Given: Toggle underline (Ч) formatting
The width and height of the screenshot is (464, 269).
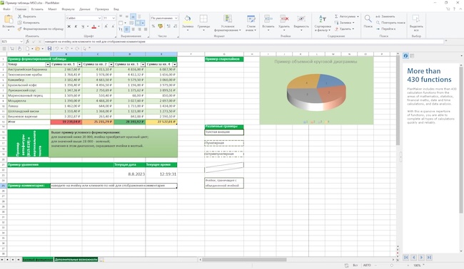Looking at the screenshot, I should click(x=83, y=26).
